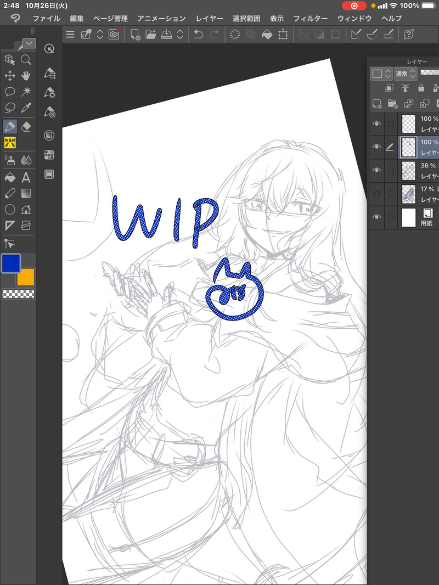439x585 pixels.
Task: Tick the checkbox of the top layer
Action: [x=391, y=124]
